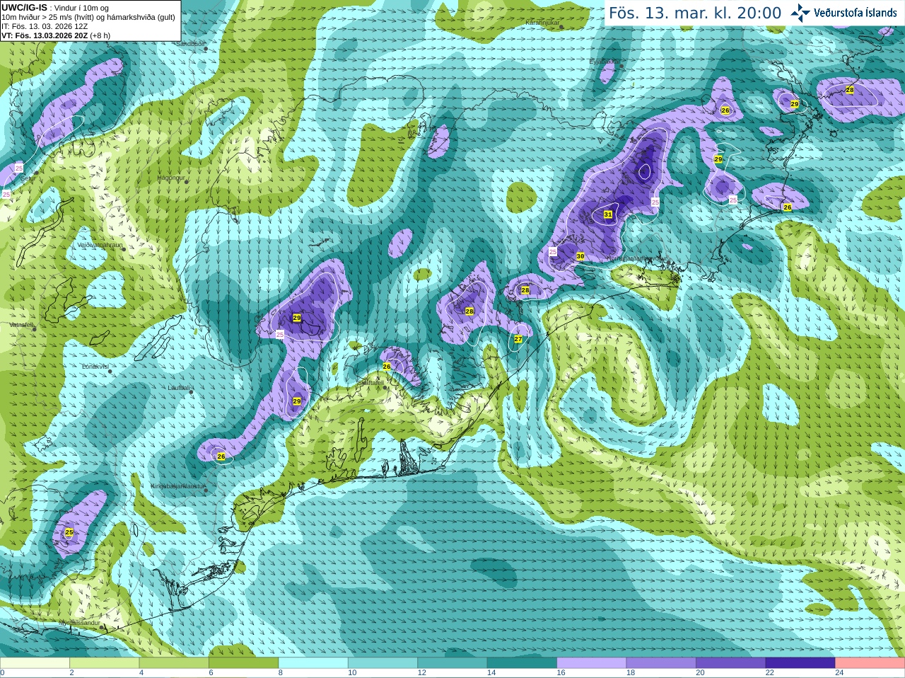Select the 4–6 m/s green legend swatch
905x678 pixels.
click(174, 663)
